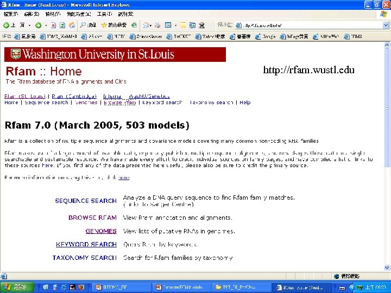391x293 pixels.
Task: Open Rfam (St. Louis) link
Action: [25, 96]
